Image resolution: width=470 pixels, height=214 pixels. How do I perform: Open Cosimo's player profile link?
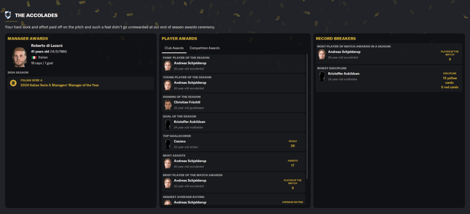[179, 141]
